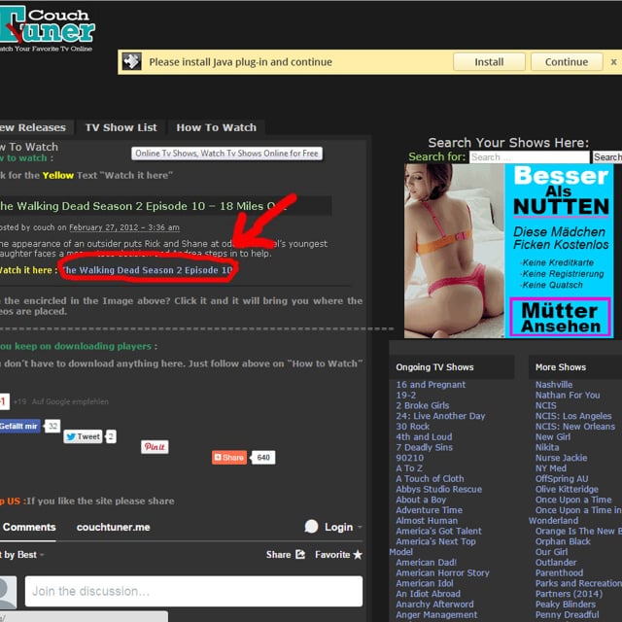The height and width of the screenshot is (622, 622).
Task: Open the couchtuner.me community tab
Action: (x=113, y=527)
